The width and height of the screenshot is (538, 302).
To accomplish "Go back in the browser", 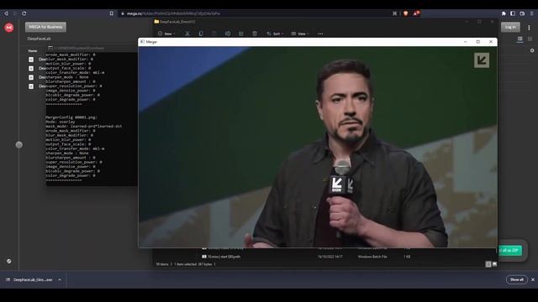I will click(x=6, y=13).
